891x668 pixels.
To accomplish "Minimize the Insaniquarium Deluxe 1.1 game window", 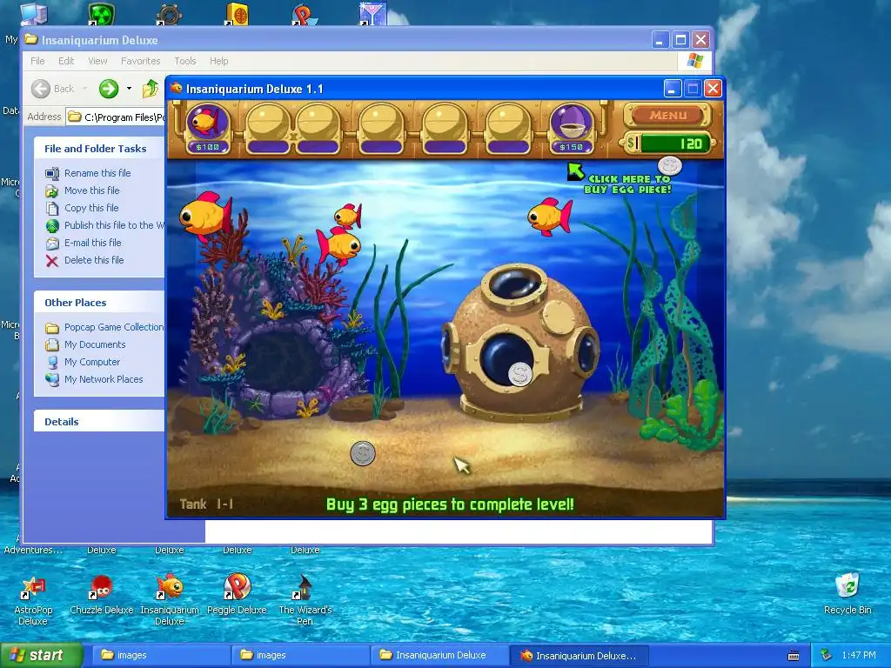I will (673, 89).
